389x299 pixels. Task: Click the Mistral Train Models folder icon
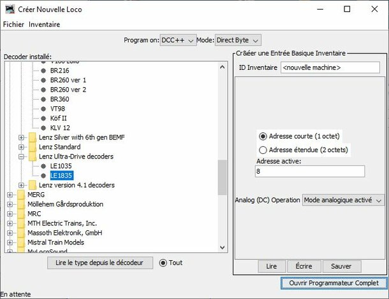coord(21,242)
